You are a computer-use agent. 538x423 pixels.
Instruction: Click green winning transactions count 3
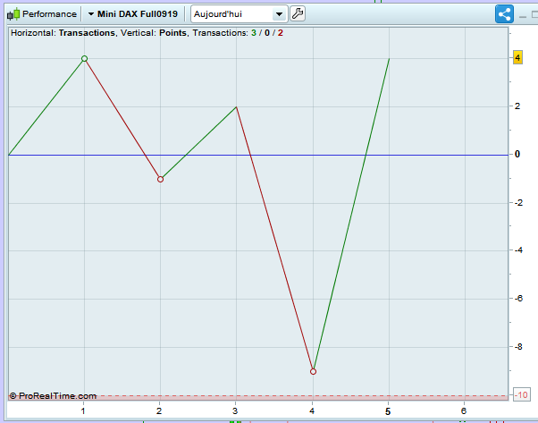pos(254,33)
